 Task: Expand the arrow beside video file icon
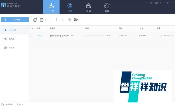tap(45, 20)
